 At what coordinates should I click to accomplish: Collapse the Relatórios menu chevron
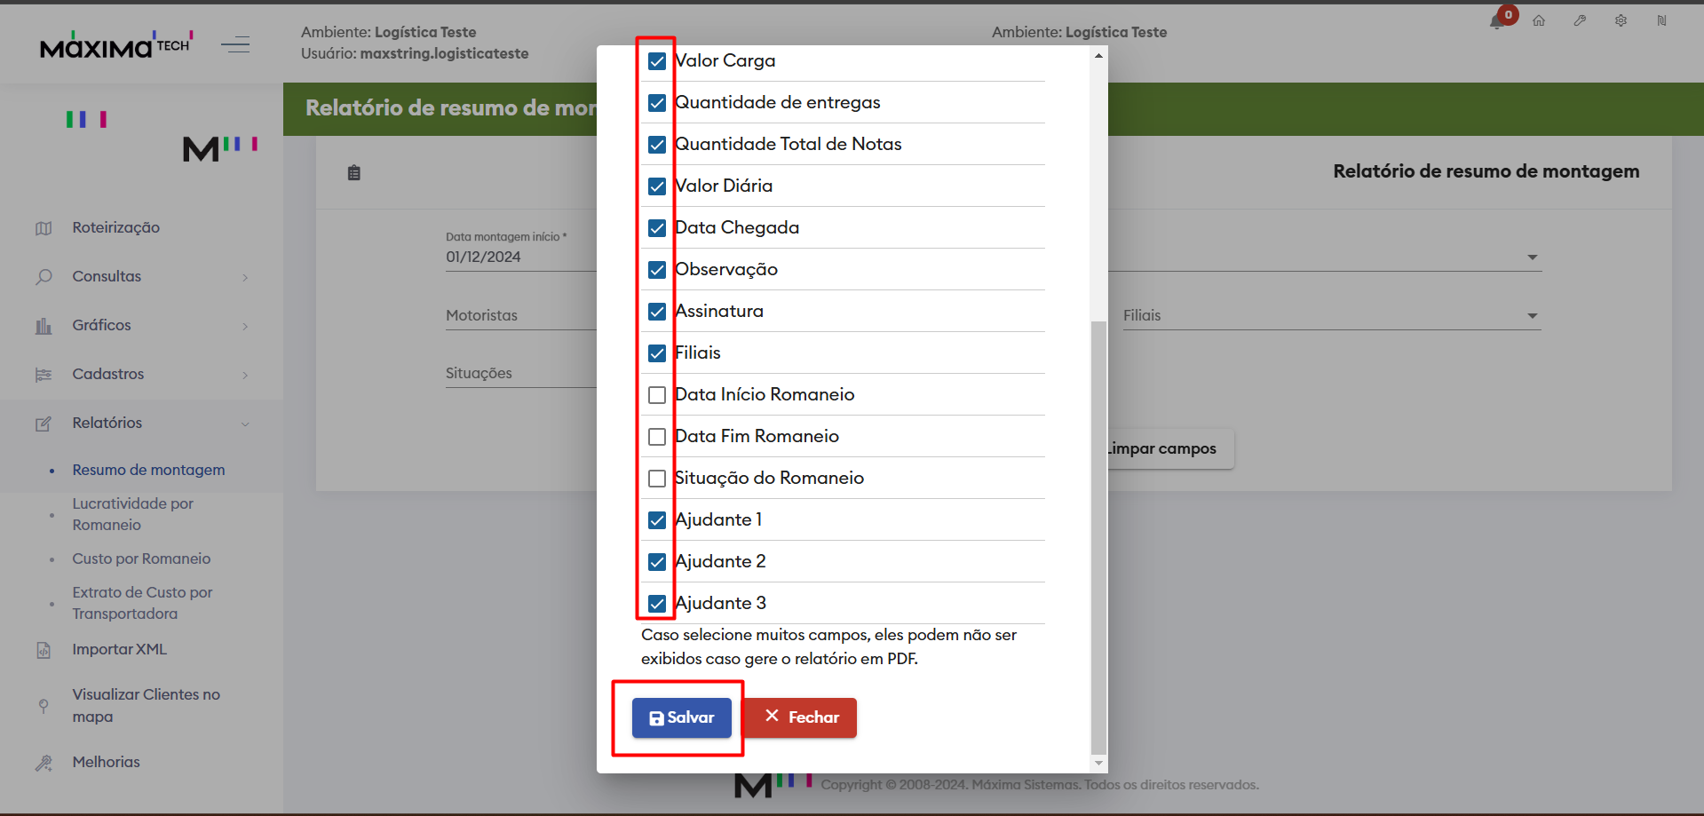pyautogui.click(x=245, y=424)
